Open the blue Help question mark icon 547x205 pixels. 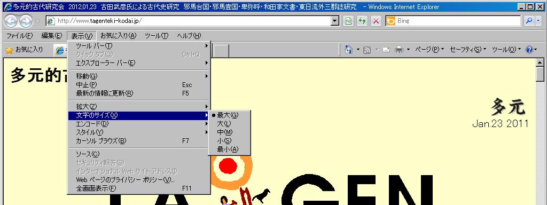point(528,50)
